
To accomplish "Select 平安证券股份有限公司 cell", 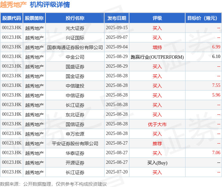I will [x=75, y=144].
